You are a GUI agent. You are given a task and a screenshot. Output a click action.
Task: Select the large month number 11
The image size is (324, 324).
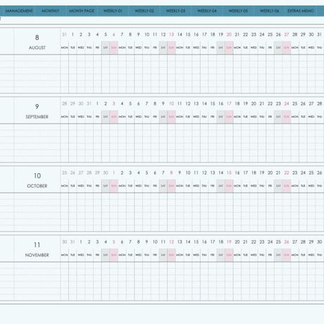coord(37,245)
